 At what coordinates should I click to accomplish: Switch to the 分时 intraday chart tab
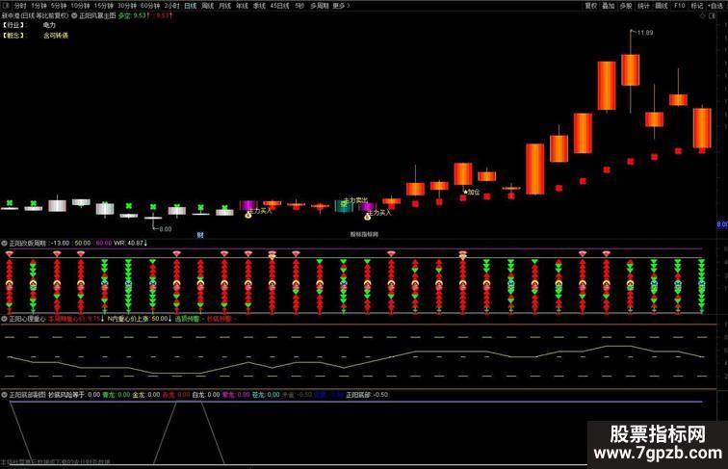(x=20, y=6)
